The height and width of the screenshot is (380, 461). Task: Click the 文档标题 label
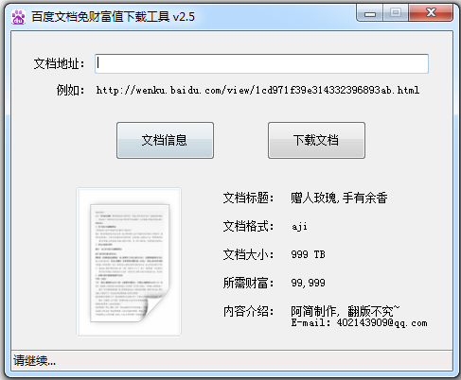[248, 198]
